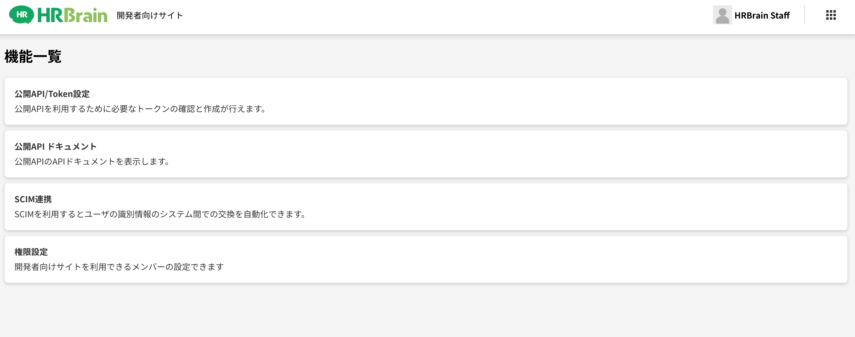
Task: Open the 権限設定 card
Action: coord(426,259)
